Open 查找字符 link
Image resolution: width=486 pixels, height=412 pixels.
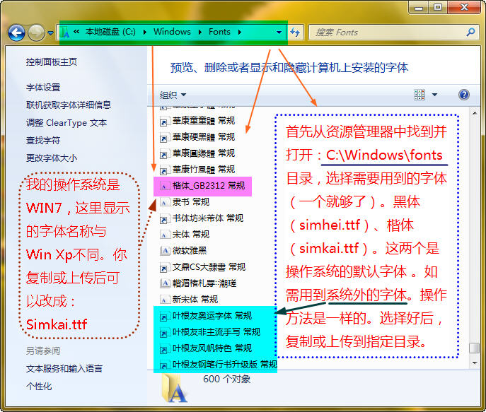pyautogui.click(x=43, y=141)
